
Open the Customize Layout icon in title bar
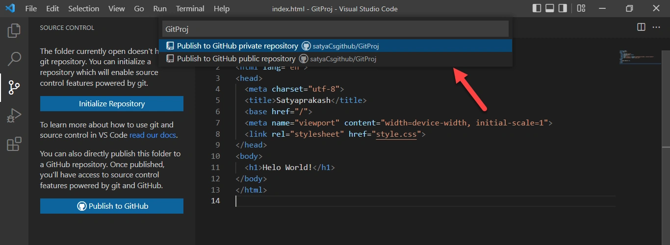[581, 8]
